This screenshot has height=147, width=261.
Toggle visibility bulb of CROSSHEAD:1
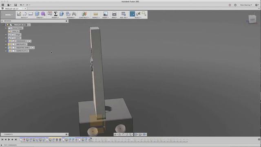(x=10, y=41)
